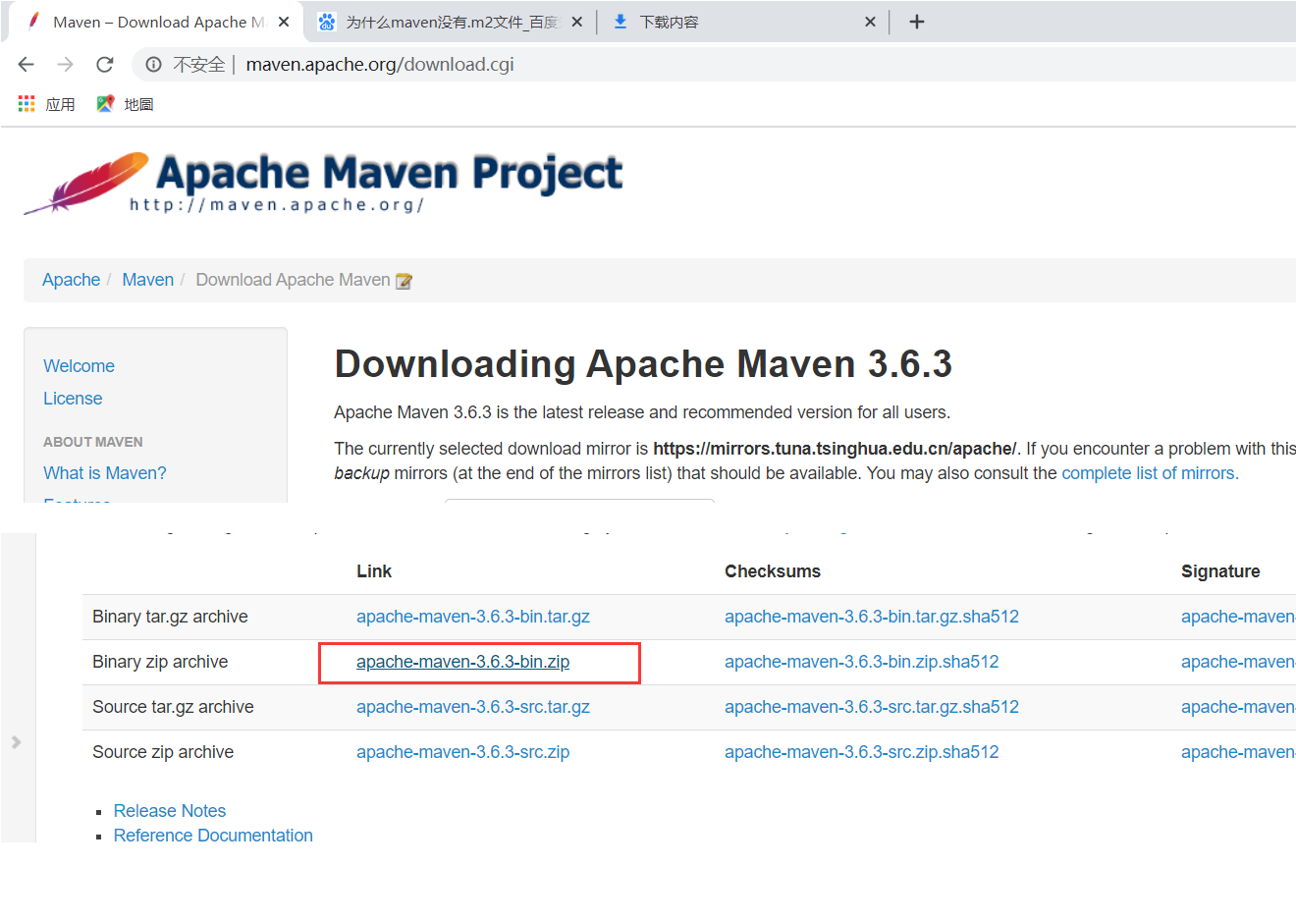
Task: Click the Signature column header
Action: (x=1220, y=571)
